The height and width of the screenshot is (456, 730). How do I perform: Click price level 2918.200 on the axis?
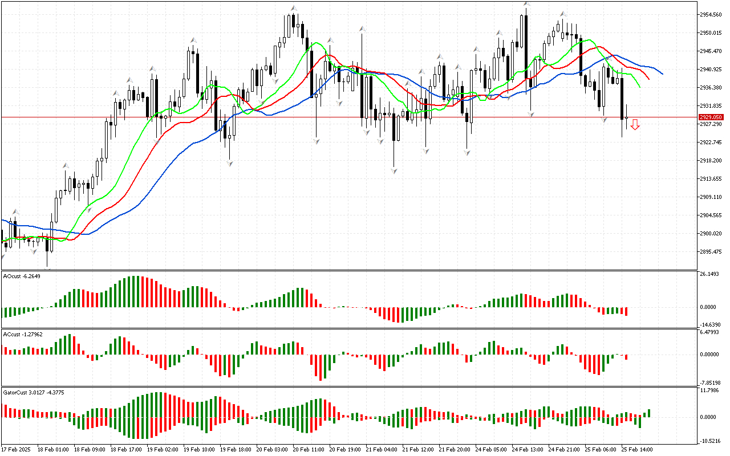tap(711, 160)
